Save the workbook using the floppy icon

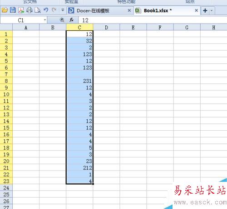pyautogui.click(x=13, y=10)
